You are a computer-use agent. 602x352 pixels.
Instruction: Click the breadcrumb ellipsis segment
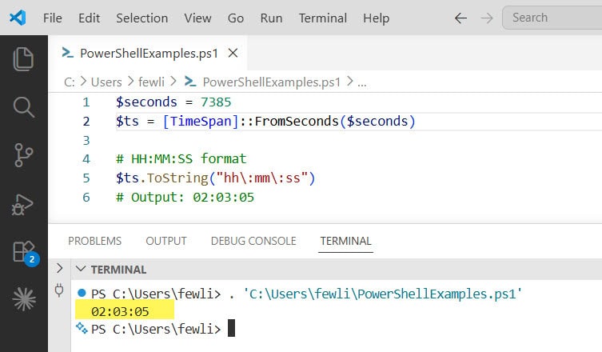(362, 82)
